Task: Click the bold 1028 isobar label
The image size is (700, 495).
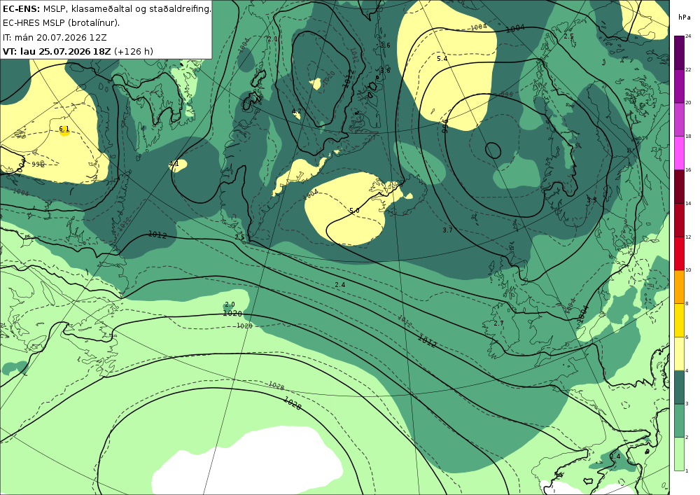Action: 293,403
